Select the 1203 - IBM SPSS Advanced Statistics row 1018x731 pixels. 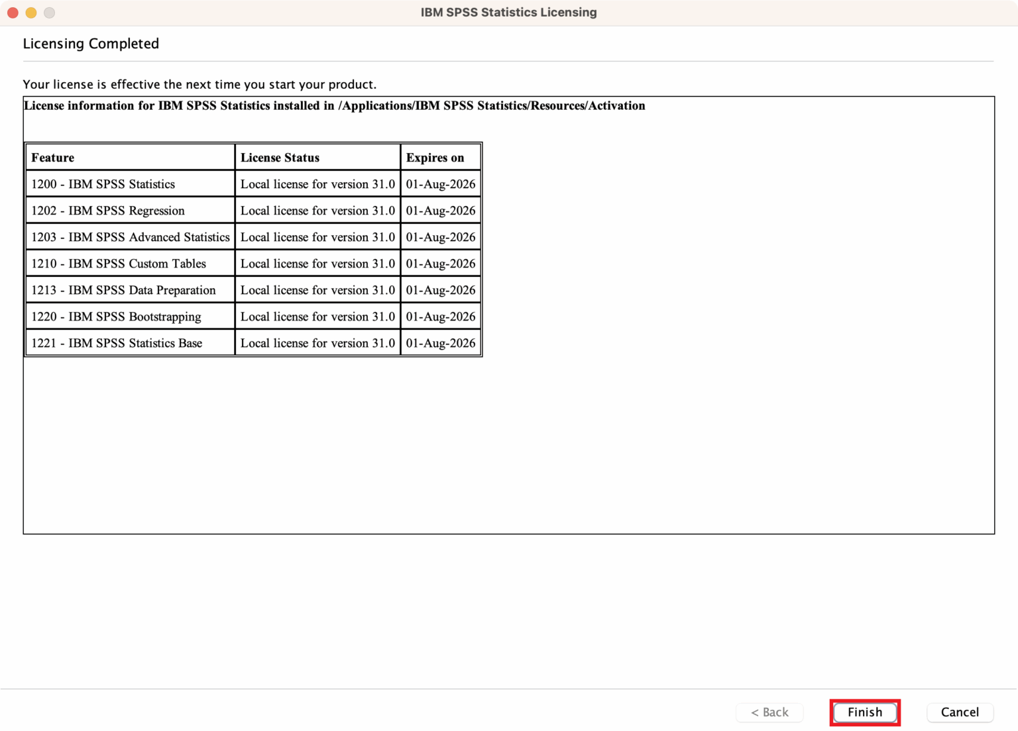(130, 237)
